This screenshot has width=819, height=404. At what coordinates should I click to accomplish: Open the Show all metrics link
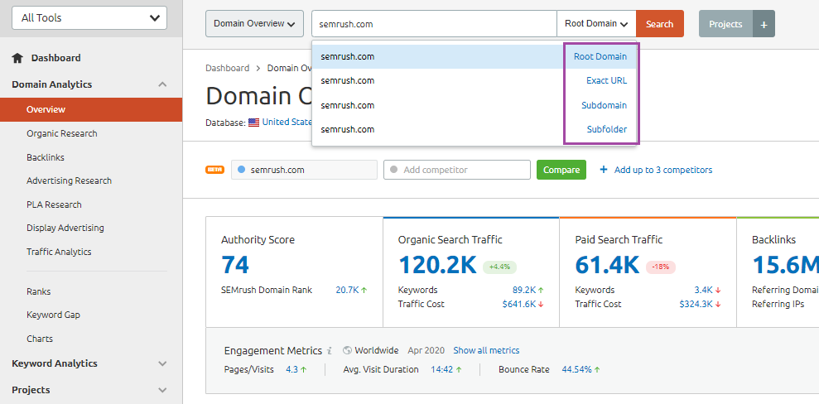(486, 350)
